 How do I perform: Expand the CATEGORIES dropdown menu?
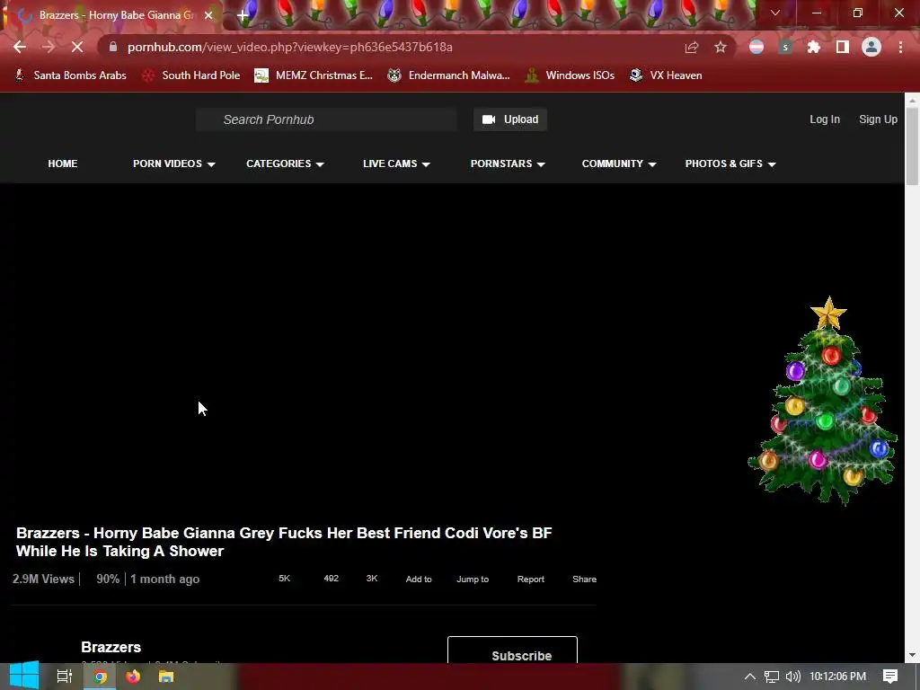(x=285, y=164)
